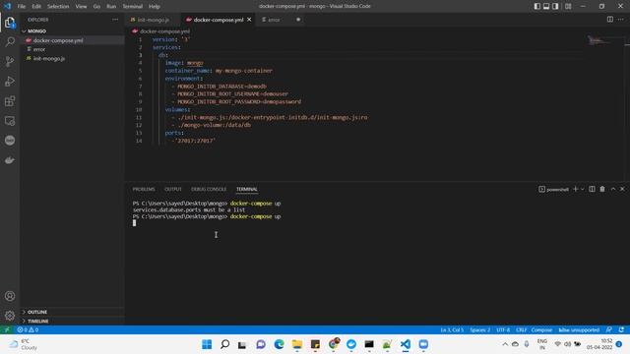Close the terminal panel
The width and height of the screenshot is (630, 354).
(622, 189)
